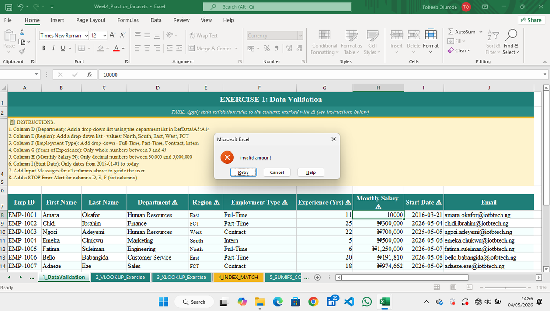Open the Windows Start menu
This screenshot has width=550, height=311.
click(x=164, y=302)
